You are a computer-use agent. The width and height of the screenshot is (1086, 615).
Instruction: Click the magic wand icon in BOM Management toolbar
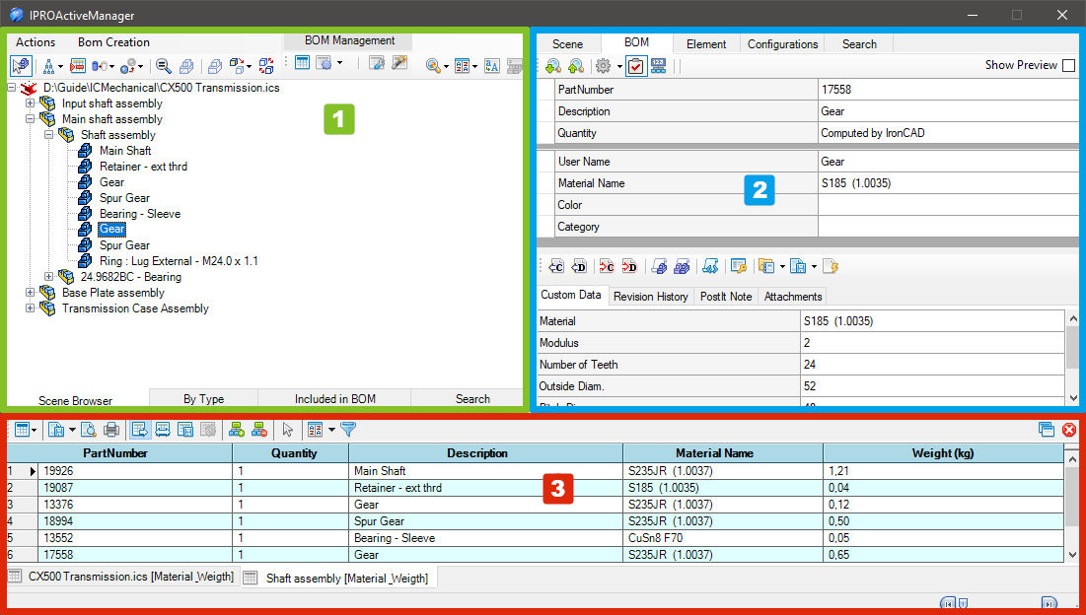(x=399, y=63)
